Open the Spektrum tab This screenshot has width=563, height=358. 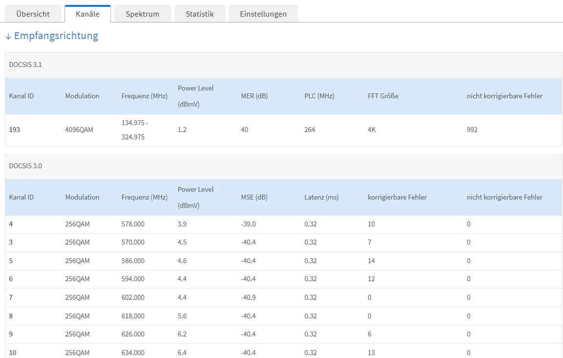(x=142, y=14)
